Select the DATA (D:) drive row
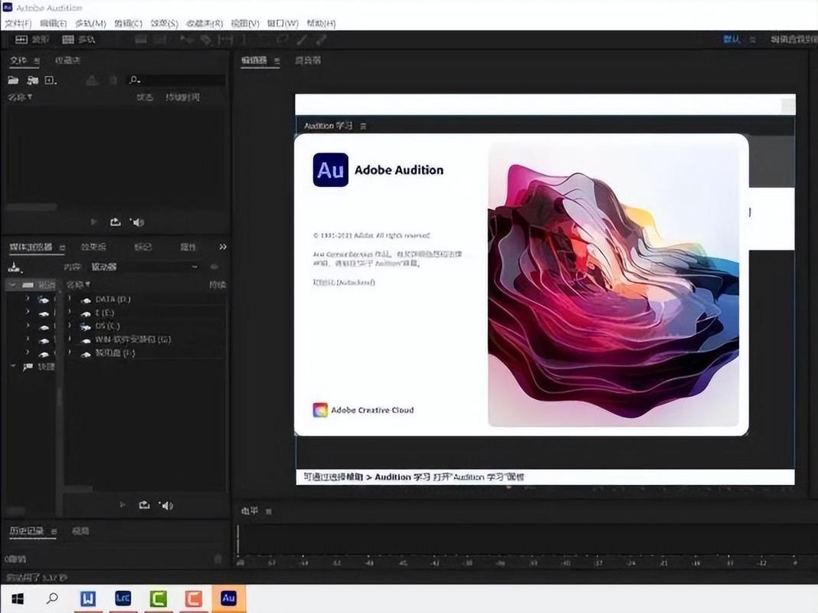The height and width of the screenshot is (613, 818). [146, 299]
